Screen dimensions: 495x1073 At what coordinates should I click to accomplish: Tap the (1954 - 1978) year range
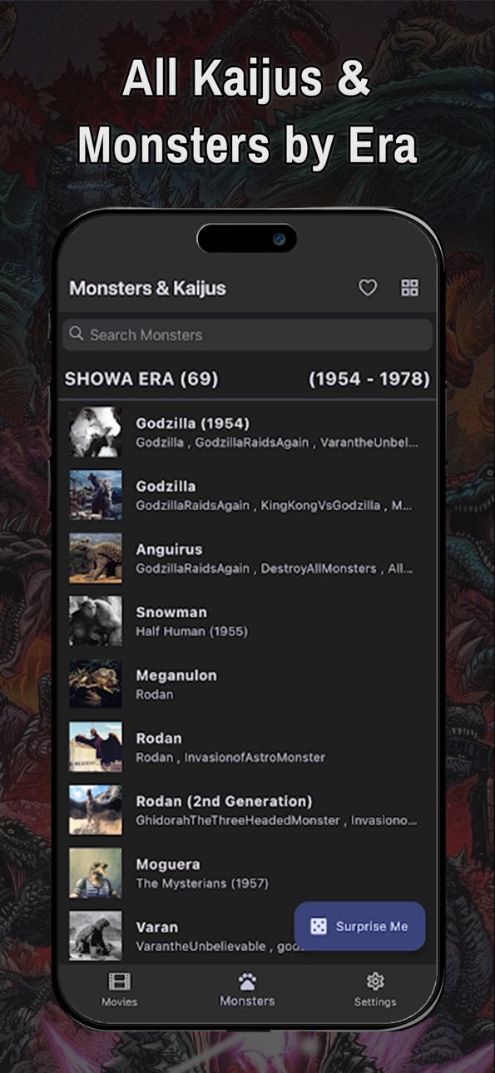369,379
